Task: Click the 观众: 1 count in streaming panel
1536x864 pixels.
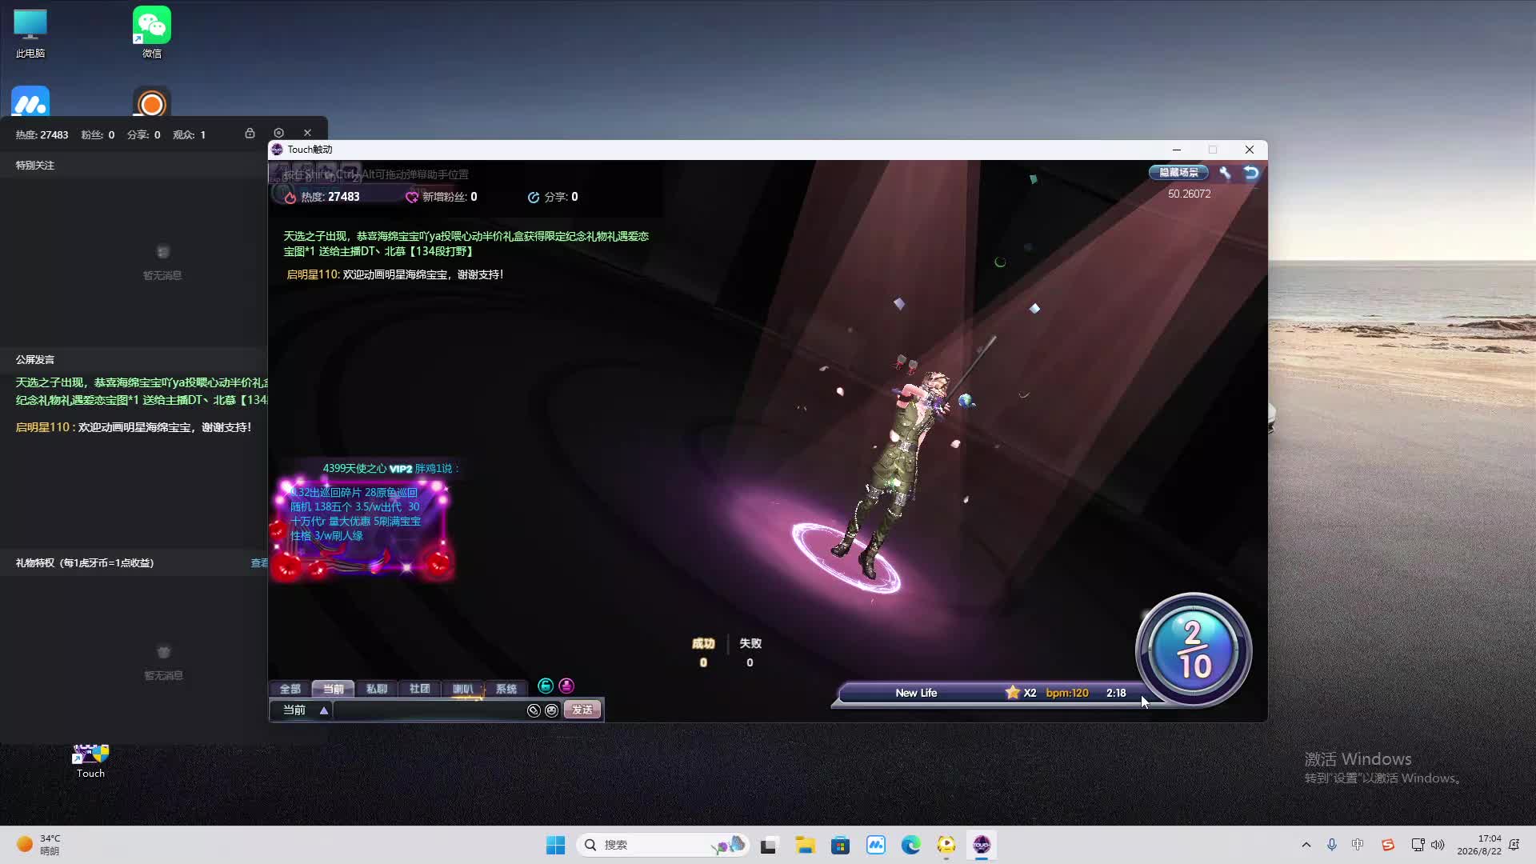Action: click(x=189, y=135)
